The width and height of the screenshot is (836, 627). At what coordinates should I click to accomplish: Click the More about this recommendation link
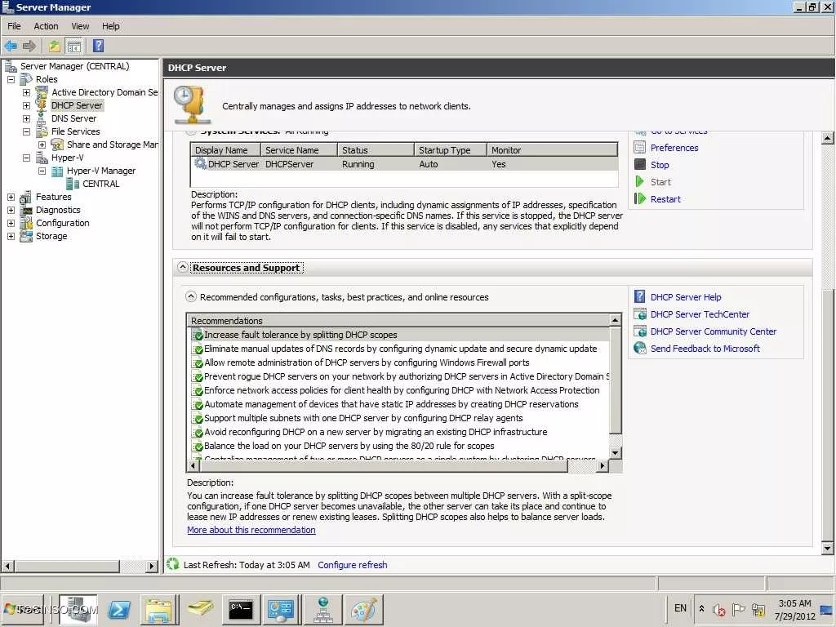(251, 530)
